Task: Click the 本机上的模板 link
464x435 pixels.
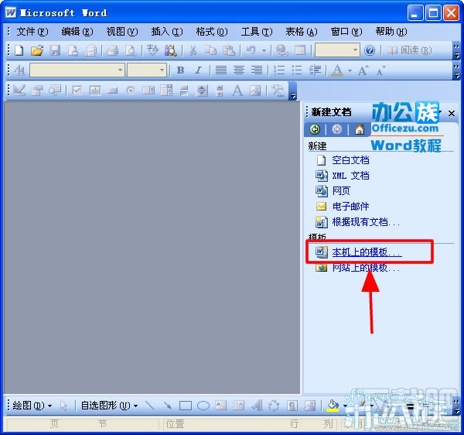Action: click(367, 252)
